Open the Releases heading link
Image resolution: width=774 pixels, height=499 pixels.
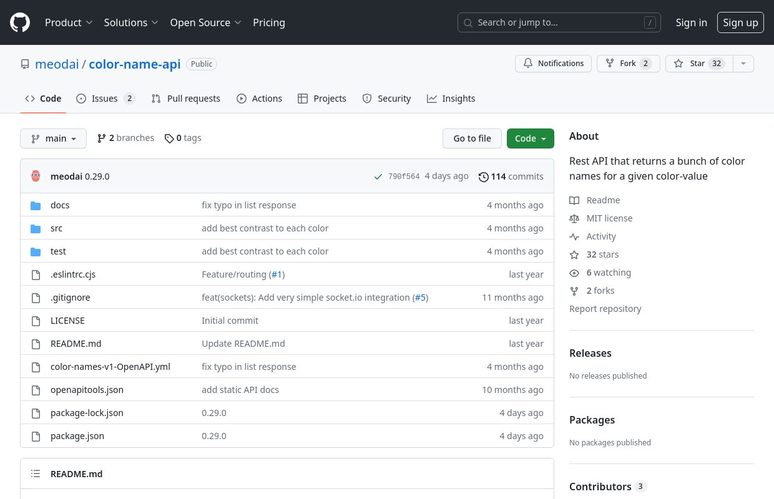click(590, 353)
